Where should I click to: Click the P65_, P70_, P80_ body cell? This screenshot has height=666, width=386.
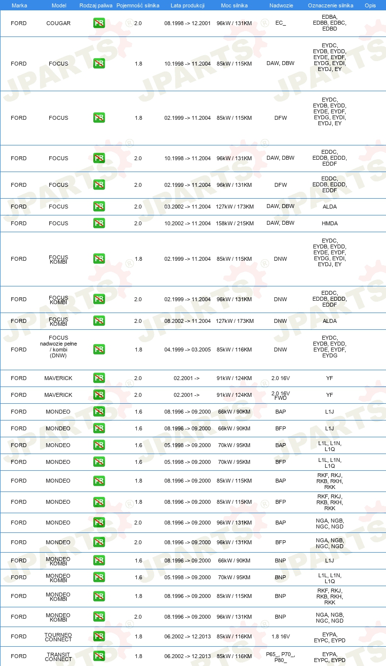[x=280, y=657]
